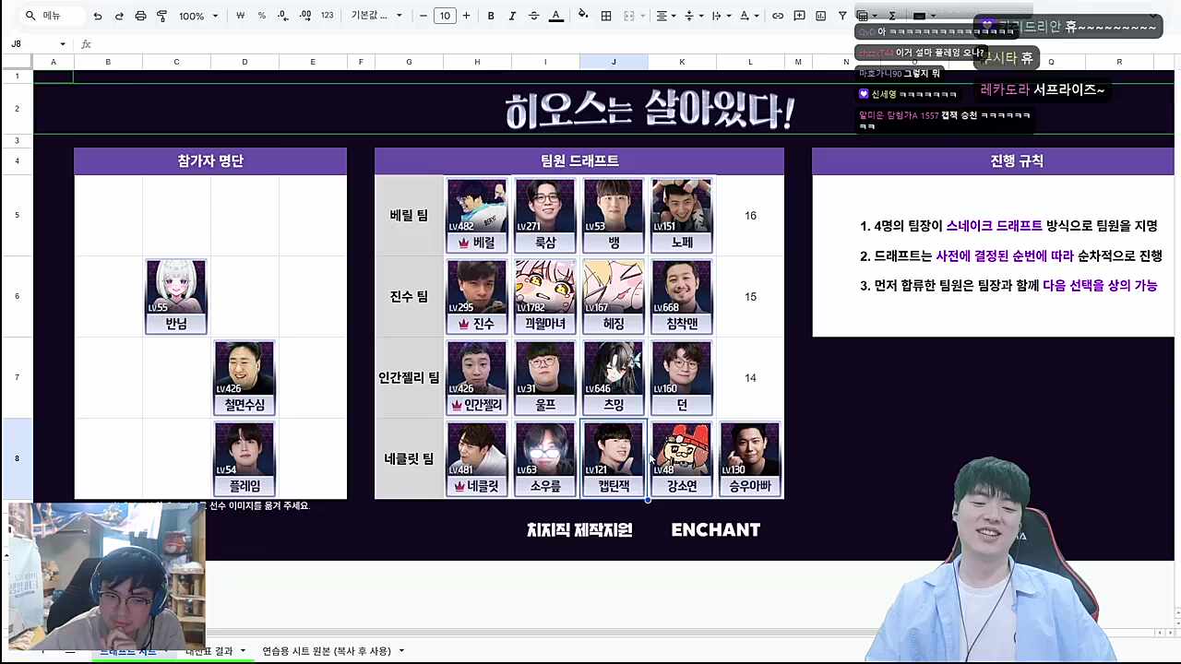This screenshot has height=664, width=1181.
Task: Decrease decimal places
Action: [282, 16]
